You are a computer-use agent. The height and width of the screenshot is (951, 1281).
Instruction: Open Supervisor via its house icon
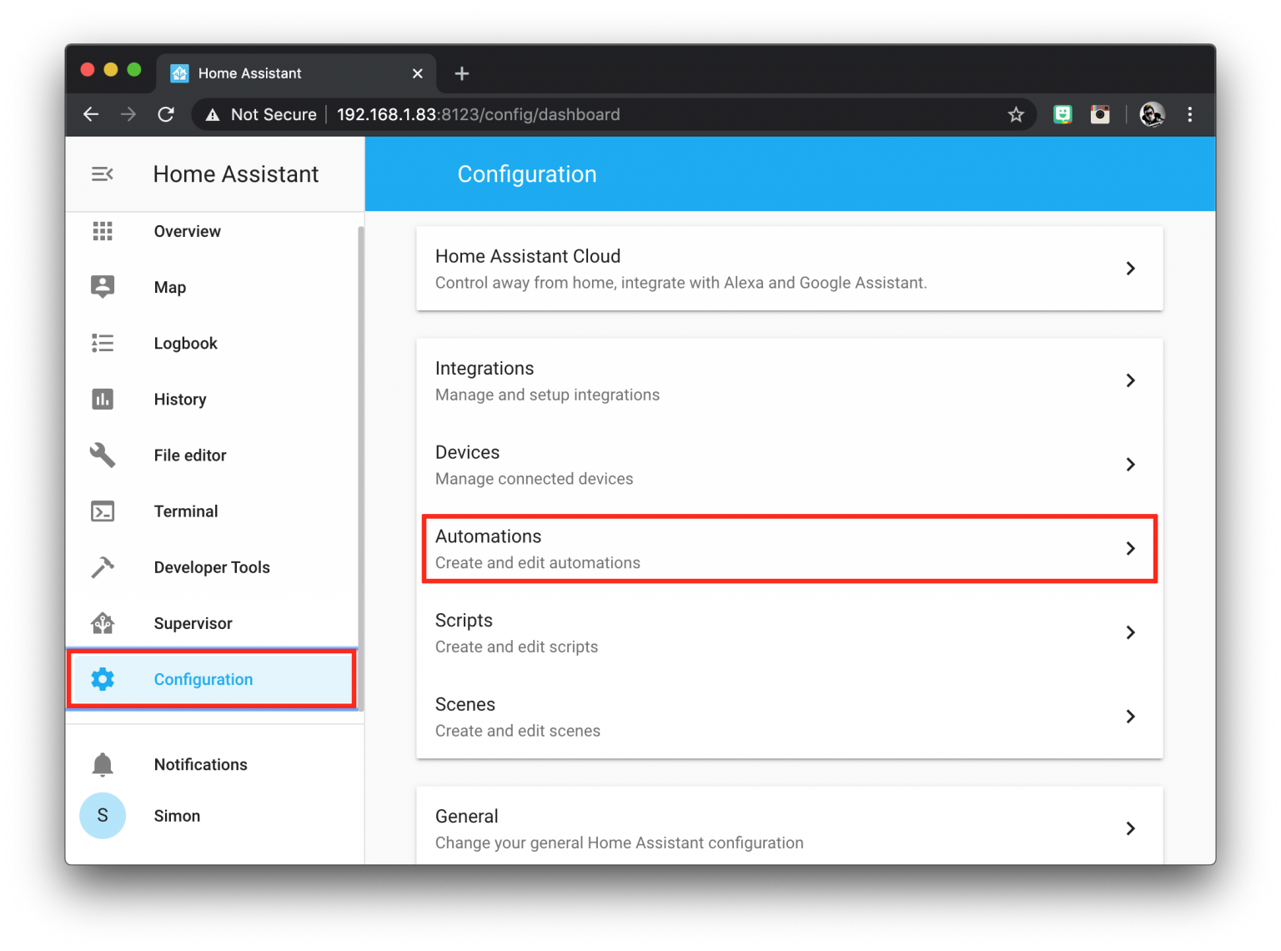[103, 623]
